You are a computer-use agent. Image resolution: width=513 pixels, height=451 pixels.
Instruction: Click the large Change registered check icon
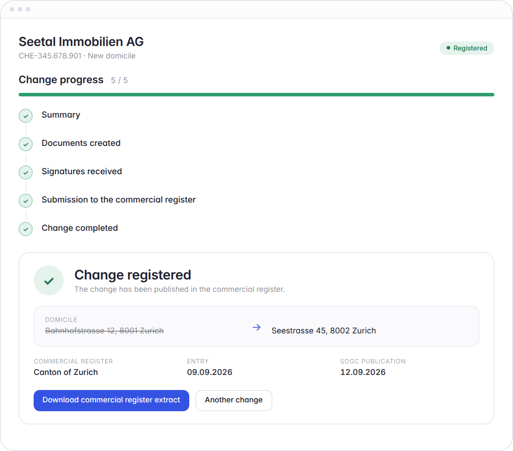pos(49,280)
